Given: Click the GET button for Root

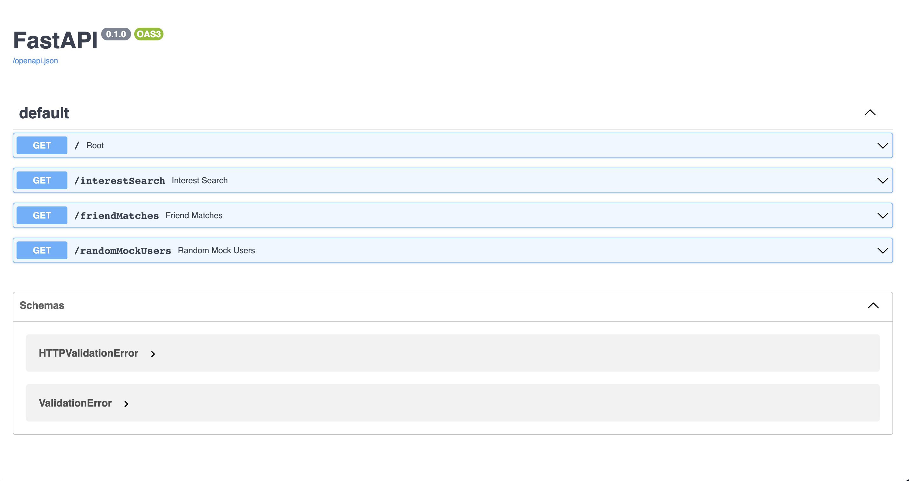Looking at the screenshot, I should tap(42, 145).
